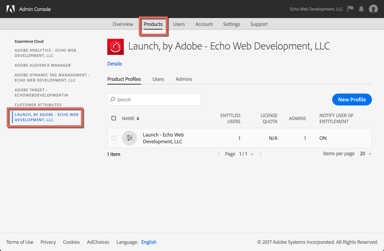Open the page number dropdown
The image size is (384, 251).
[246, 154]
